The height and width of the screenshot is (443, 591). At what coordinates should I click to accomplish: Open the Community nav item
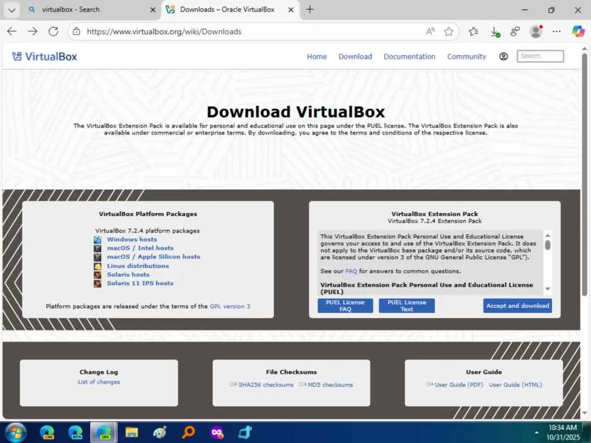(466, 57)
